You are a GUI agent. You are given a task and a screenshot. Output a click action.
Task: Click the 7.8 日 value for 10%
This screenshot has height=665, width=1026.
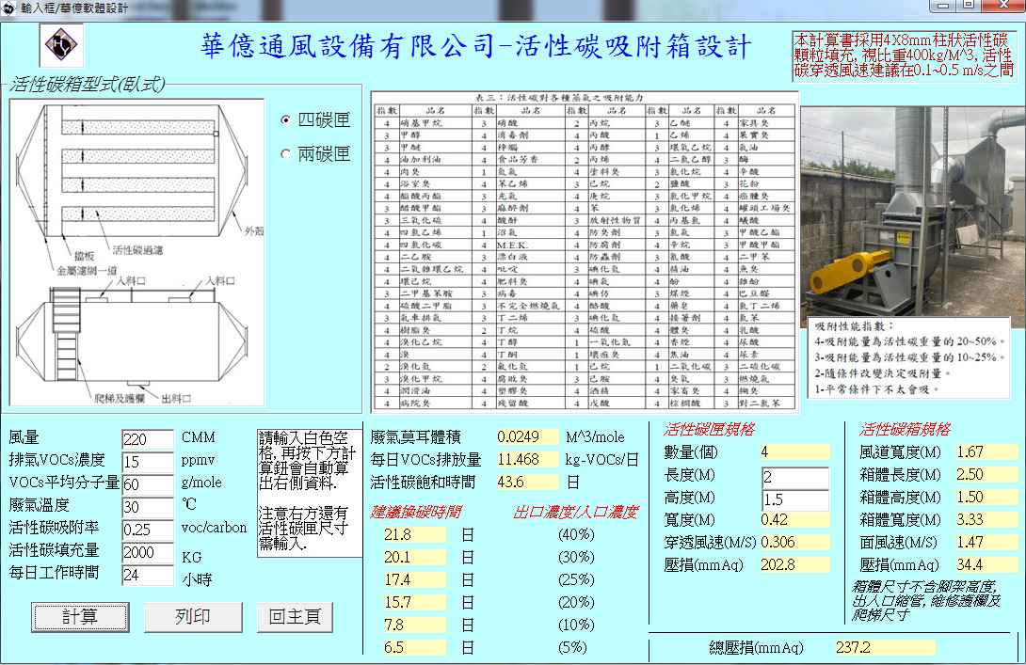[415, 625]
